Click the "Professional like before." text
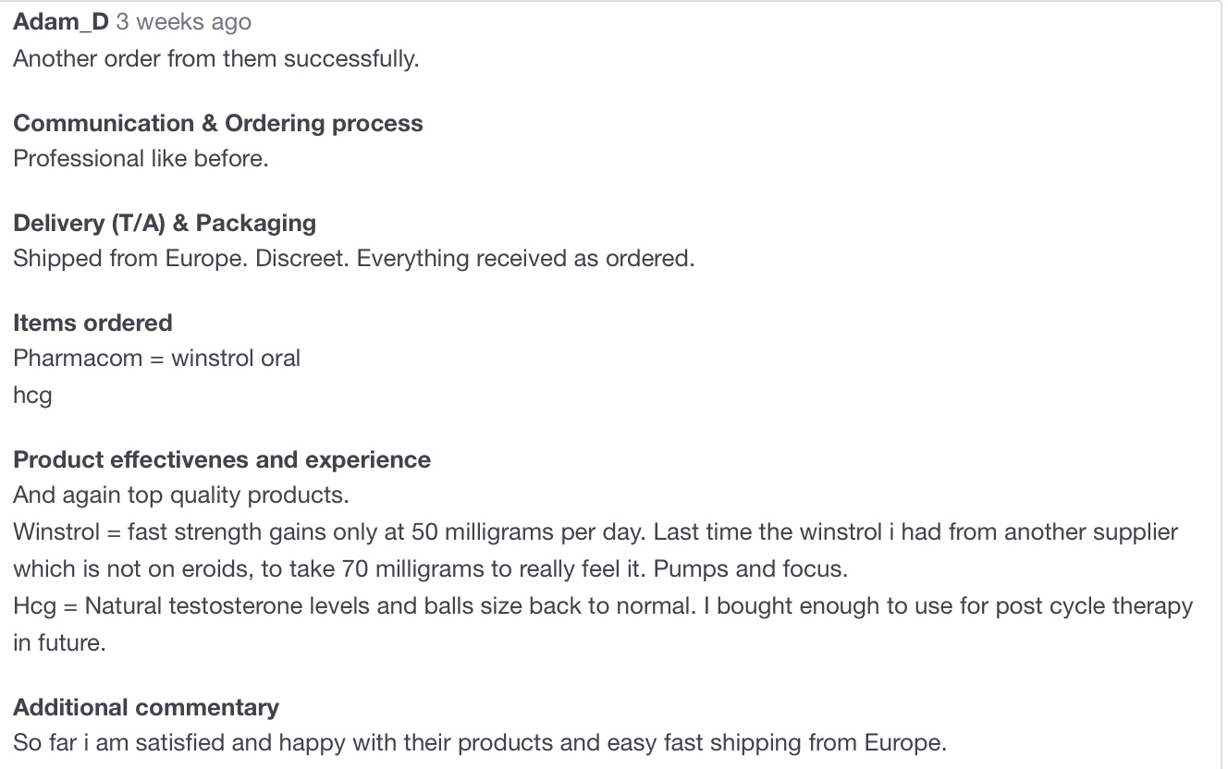The width and height of the screenshot is (1228, 769). pyautogui.click(x=141, y=159)
